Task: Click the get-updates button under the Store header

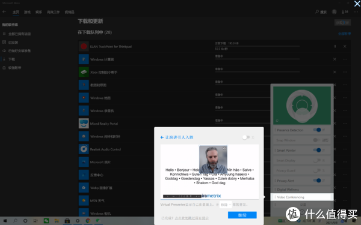Action: coord(342,23)
